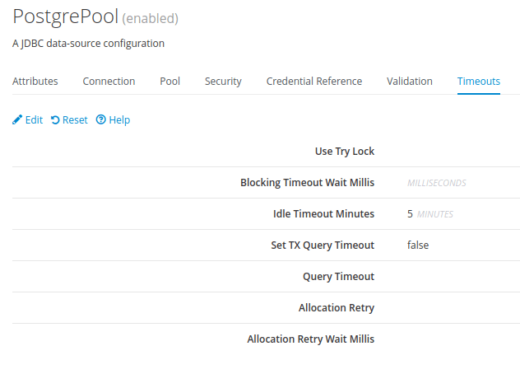Switch to the Attributes tab
Image resolution: width=520 pixels, height=374 pixels.
pos(35,82)
